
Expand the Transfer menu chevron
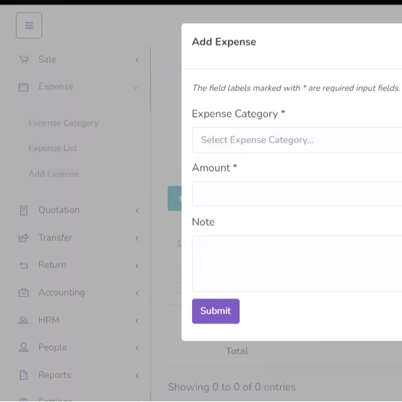(x=137, y=238)
